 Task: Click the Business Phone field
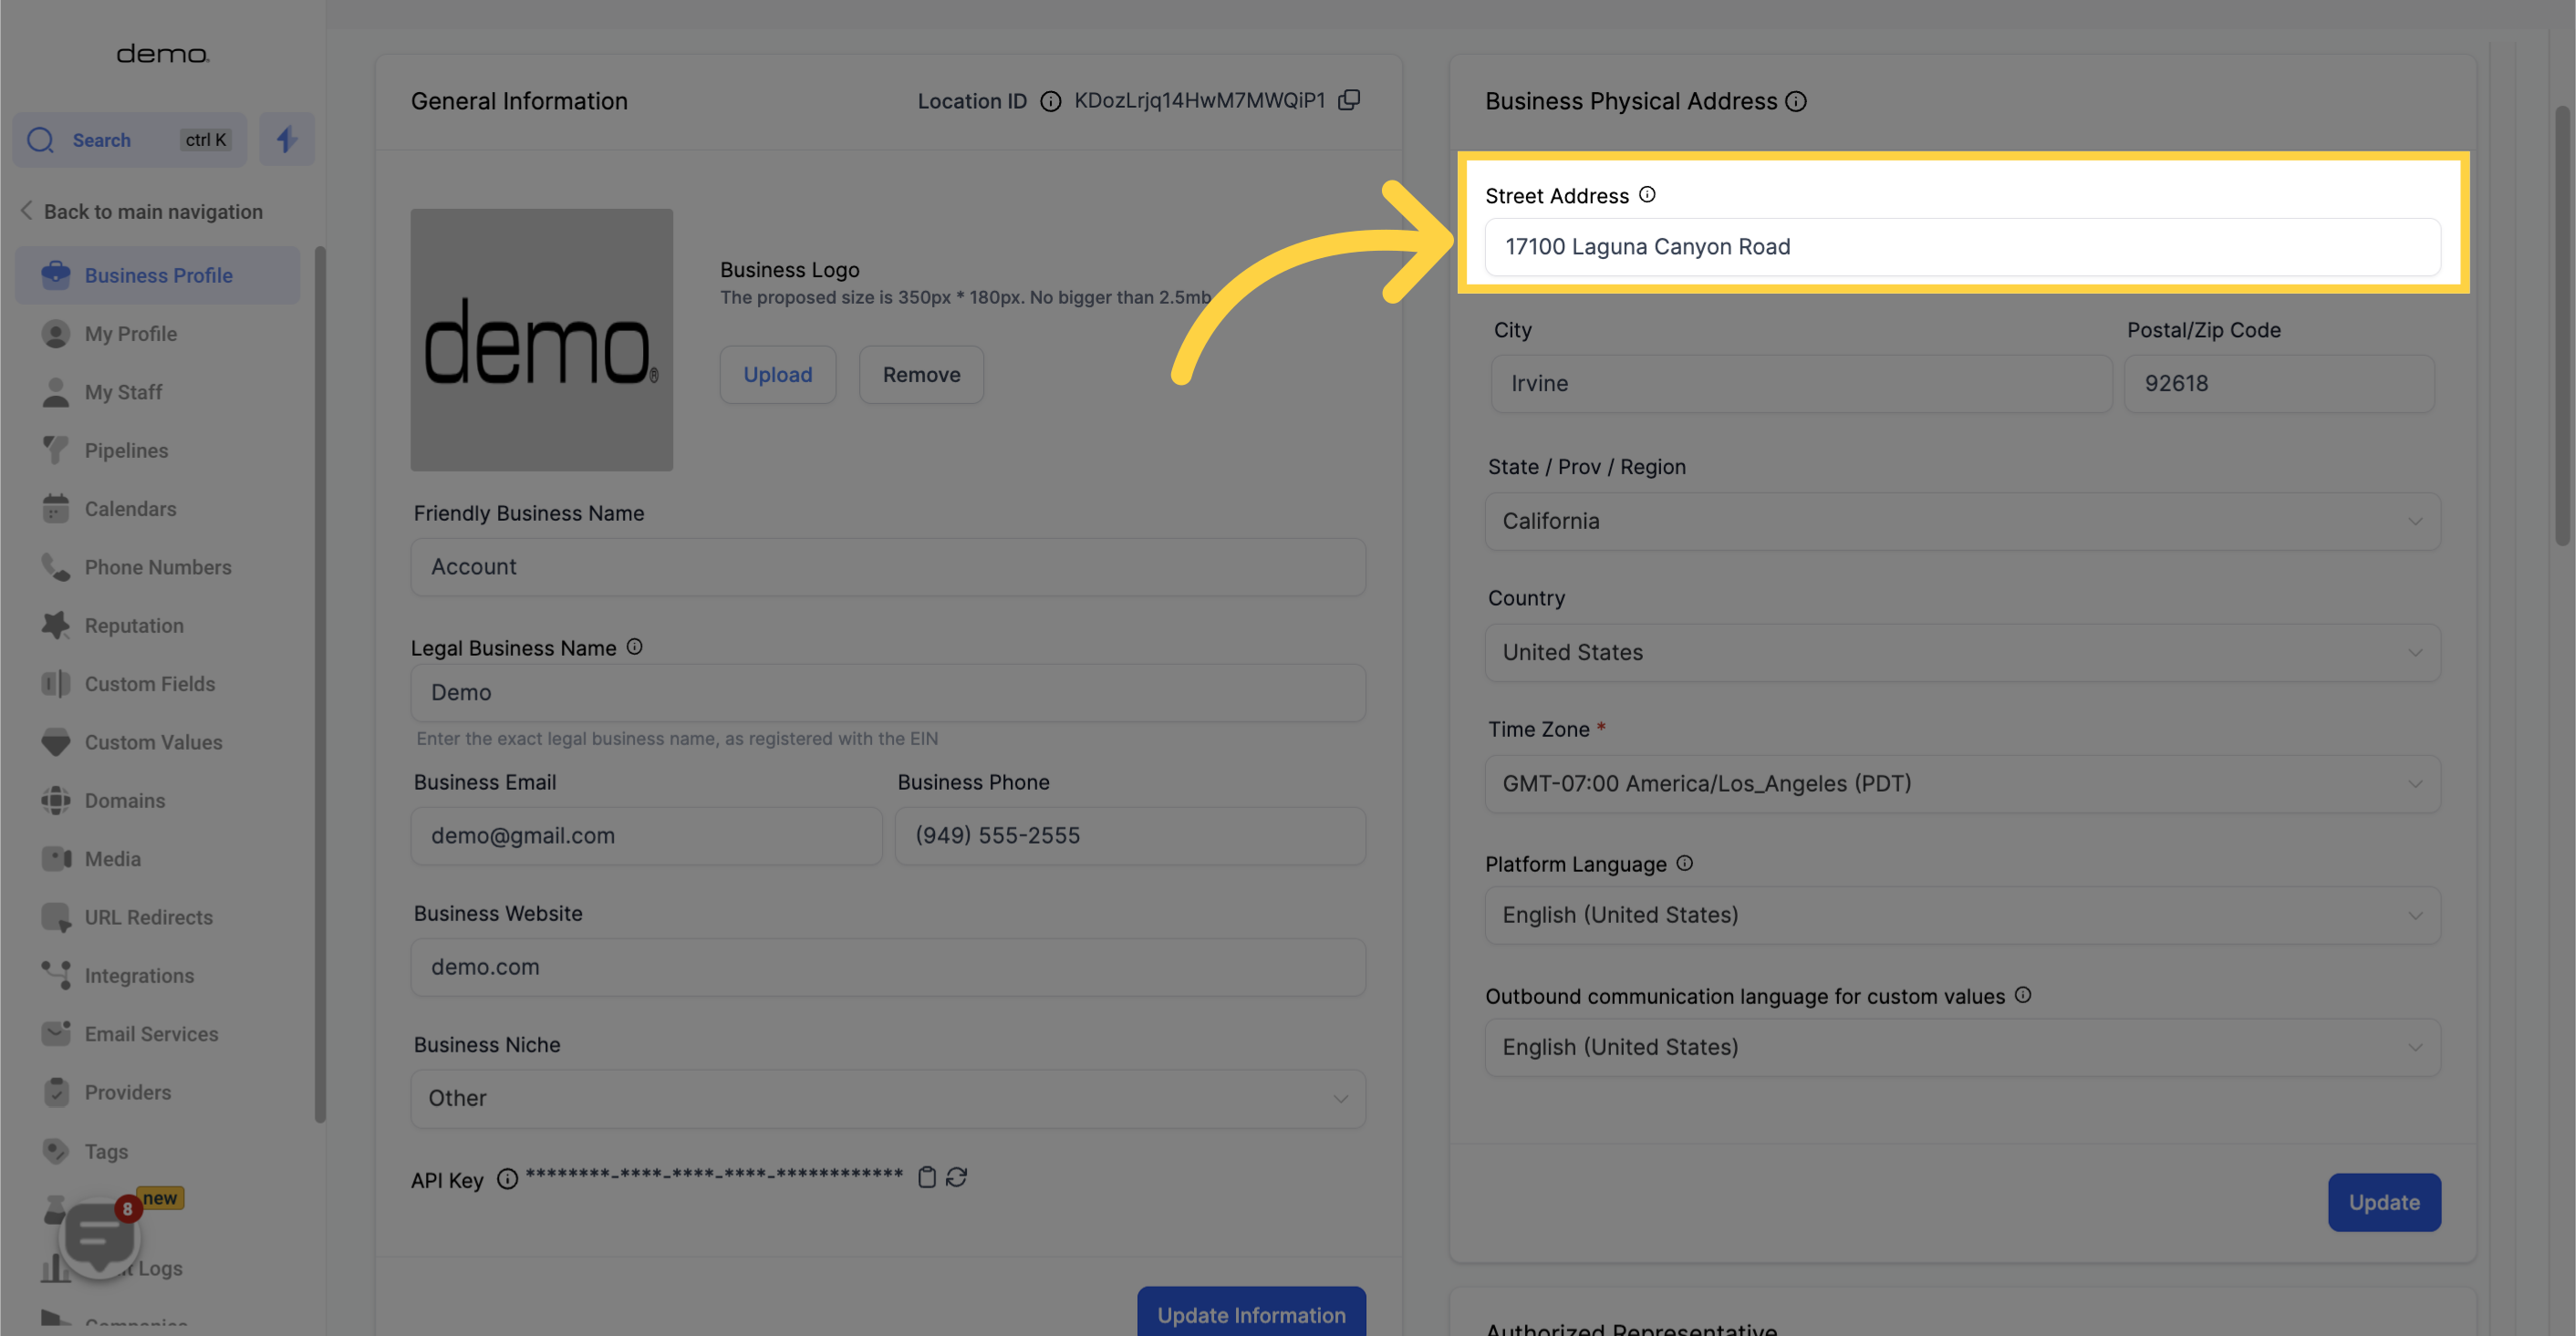coord(1130,836)
